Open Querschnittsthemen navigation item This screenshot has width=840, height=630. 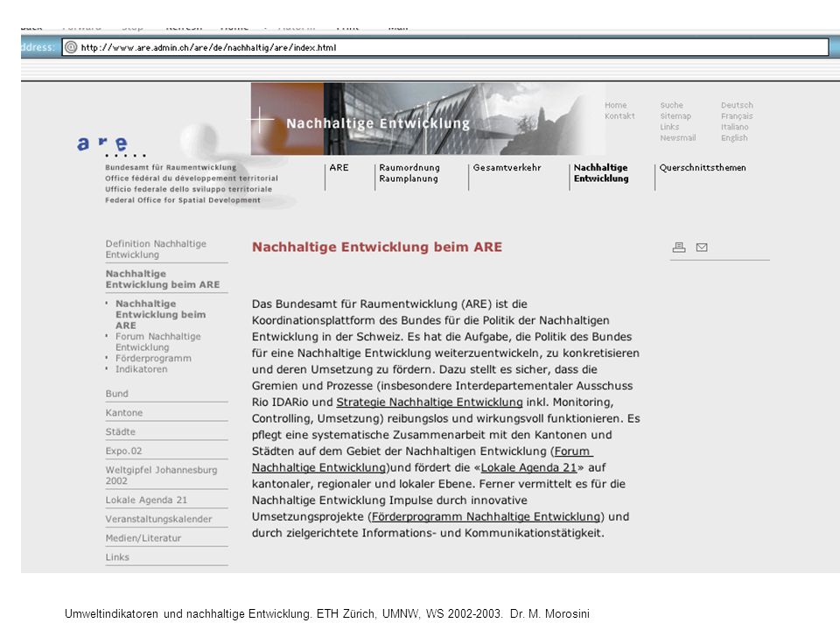[703, 168]
